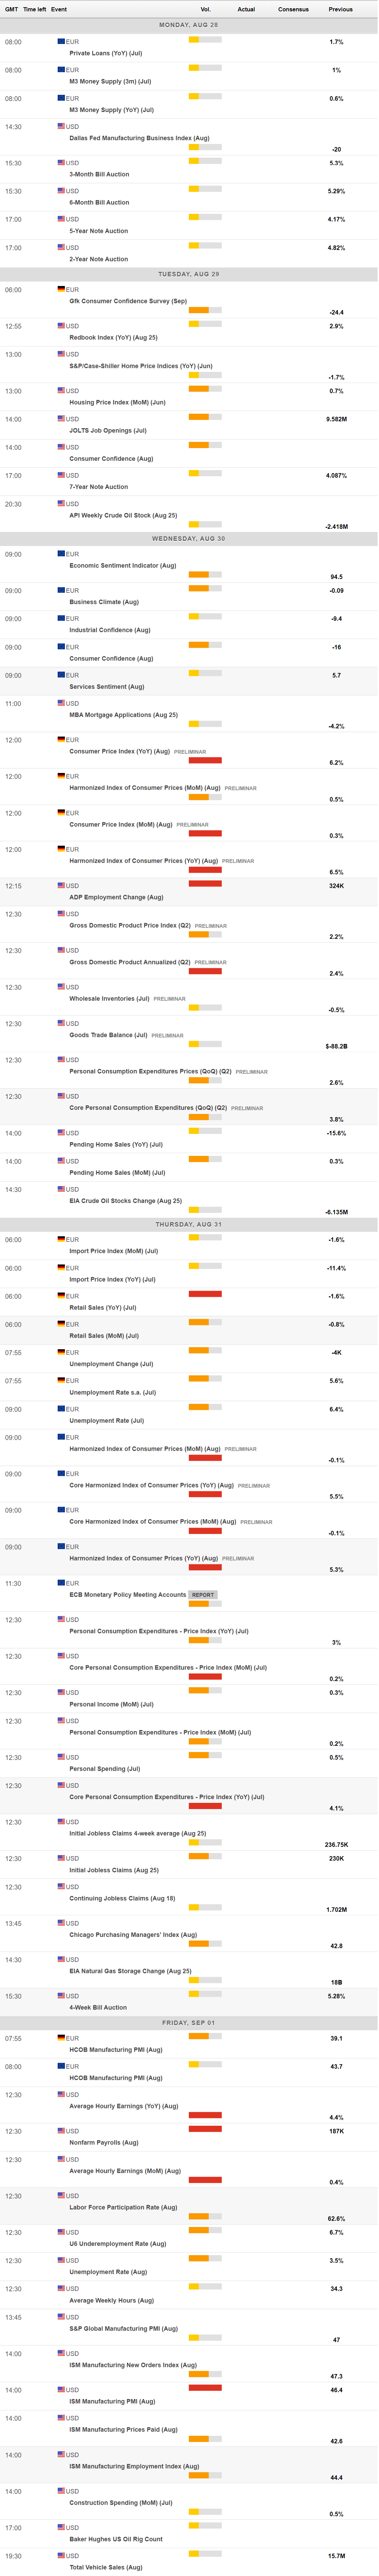This screenshot has height=2576, width=379.
Task: Click the US flag for Baker Hughes Oil Rig Count
Action: click(x=61, y=2527)
